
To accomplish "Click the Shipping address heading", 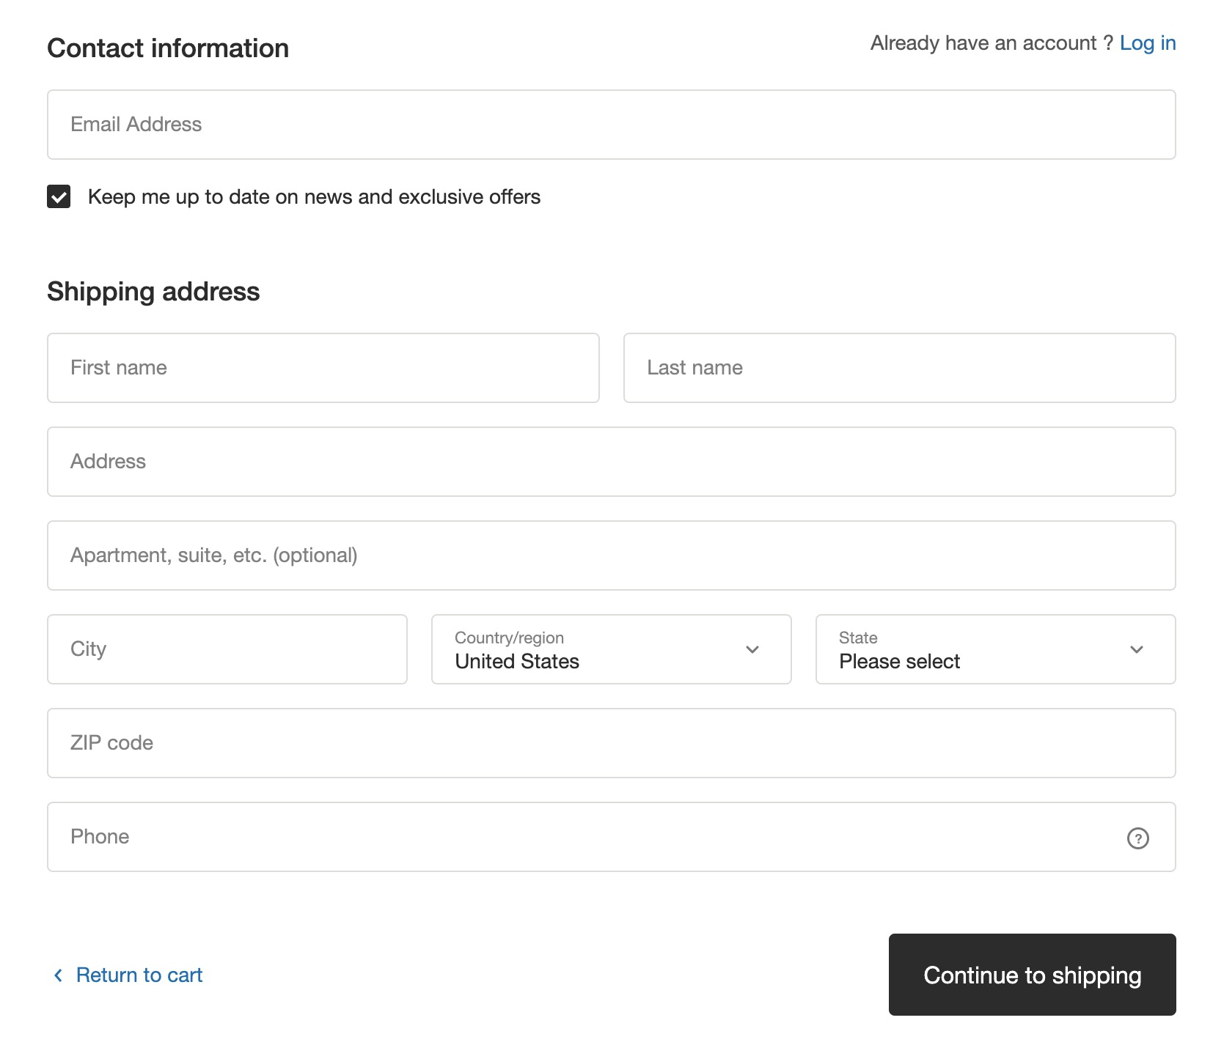I will click(153, 292).
